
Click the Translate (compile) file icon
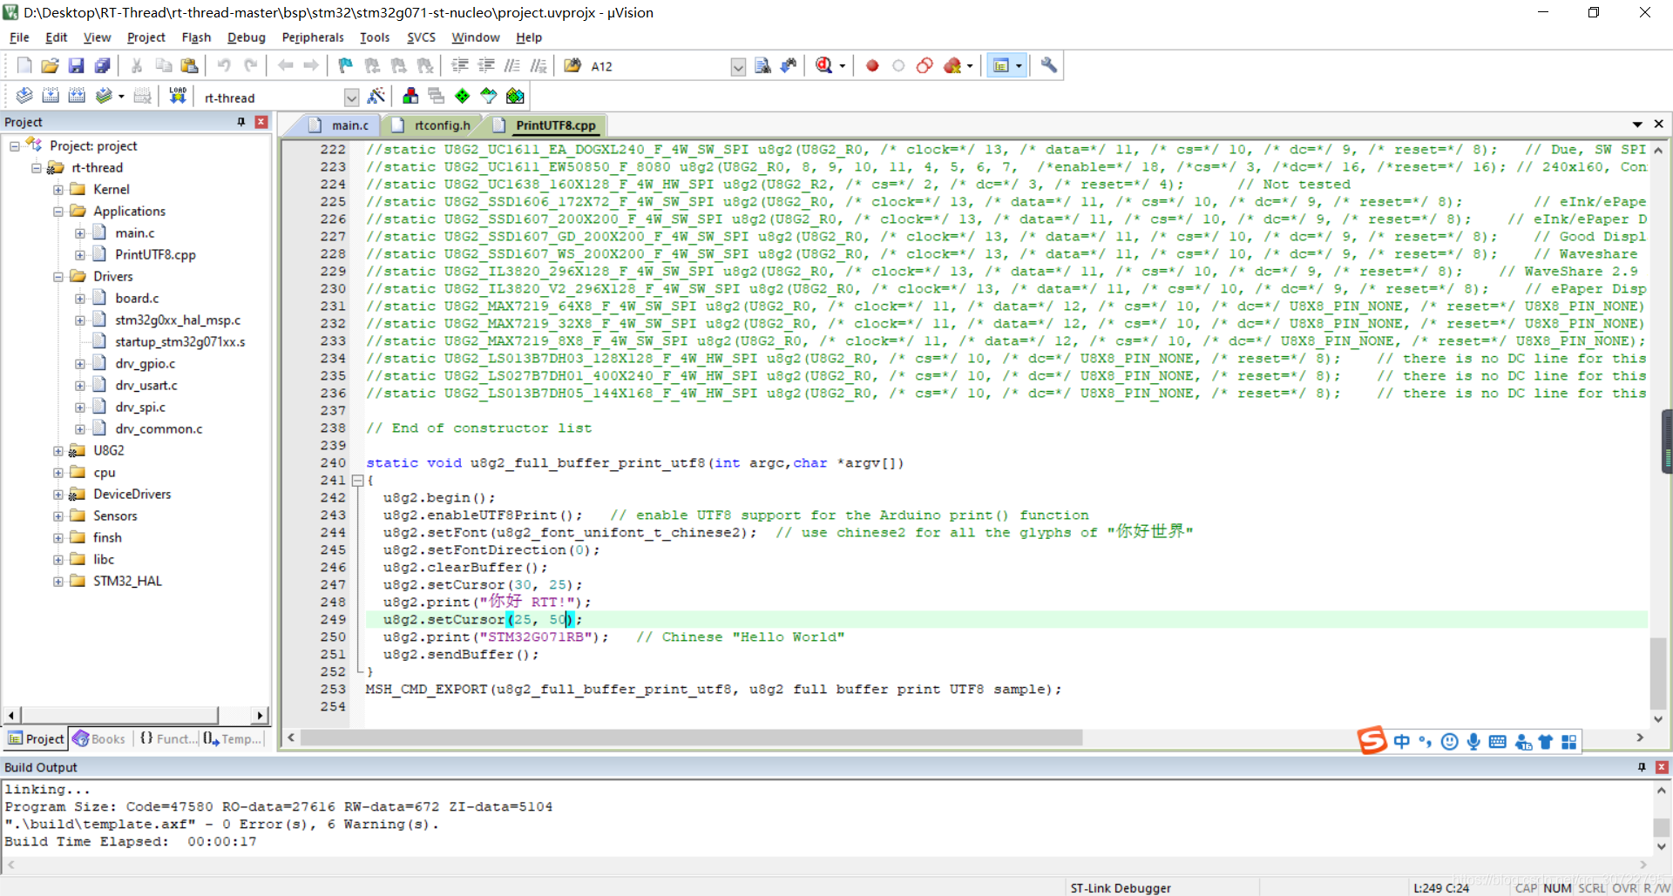(x=24, y=96)
